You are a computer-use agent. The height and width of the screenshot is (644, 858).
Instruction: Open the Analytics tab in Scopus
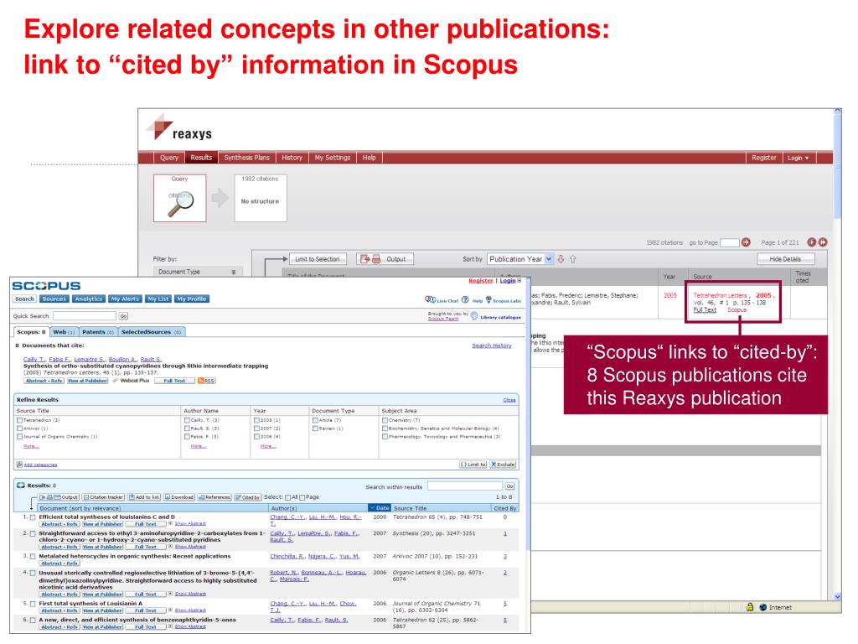pos(89,299)
